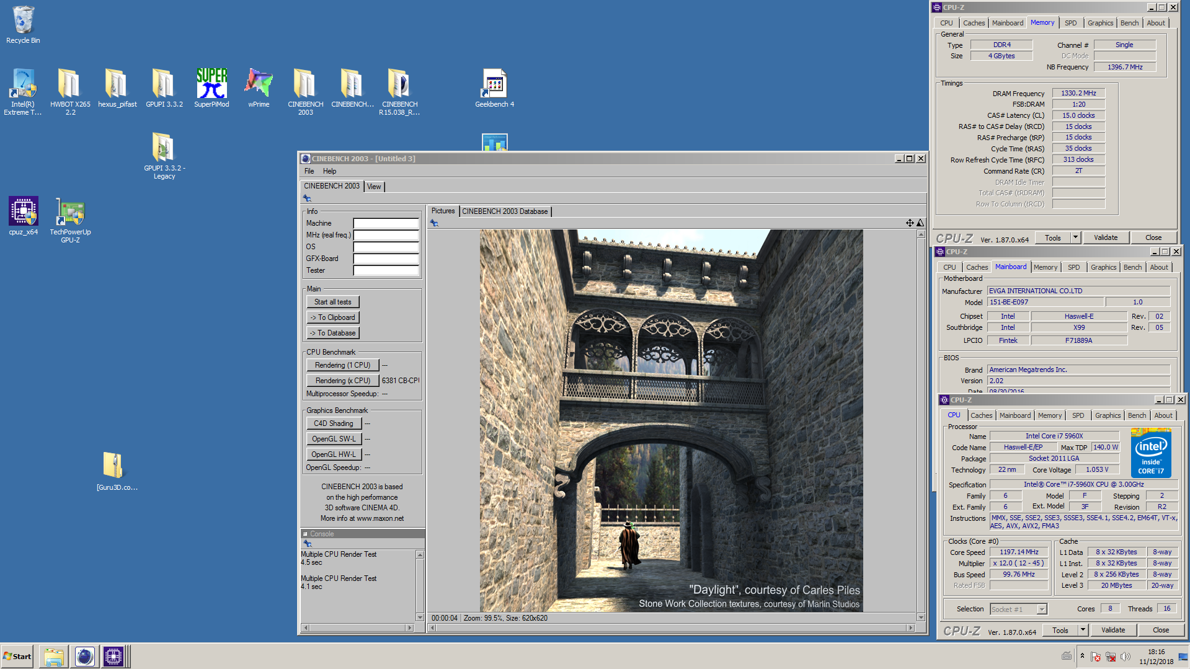Click the pin icon under CINEBENCH 2003 tab
The image size is (1190, 669).
(307, 198)
